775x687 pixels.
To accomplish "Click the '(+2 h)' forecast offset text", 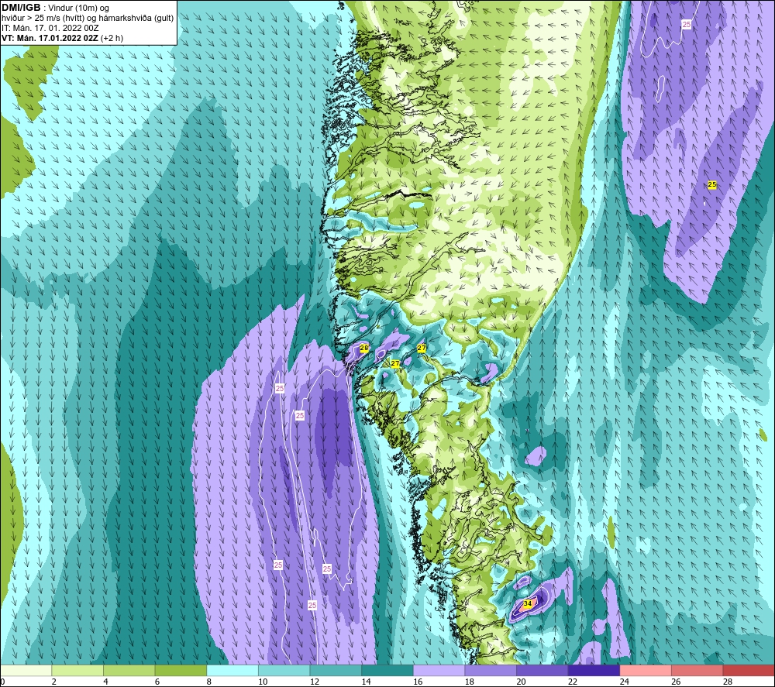I will tap(112, 38).
